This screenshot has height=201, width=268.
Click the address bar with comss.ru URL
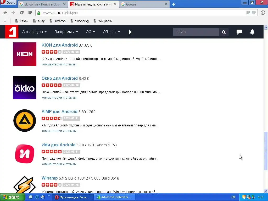pyautogui.click(x=144, y=13)
